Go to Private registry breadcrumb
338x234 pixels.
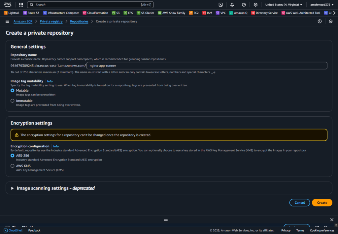pos(51,21)
